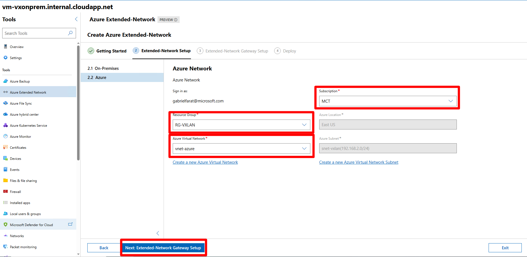Collapse the Tools sidebar panel
The height and width of the screenshot is (257, 527).
(76, 19)
